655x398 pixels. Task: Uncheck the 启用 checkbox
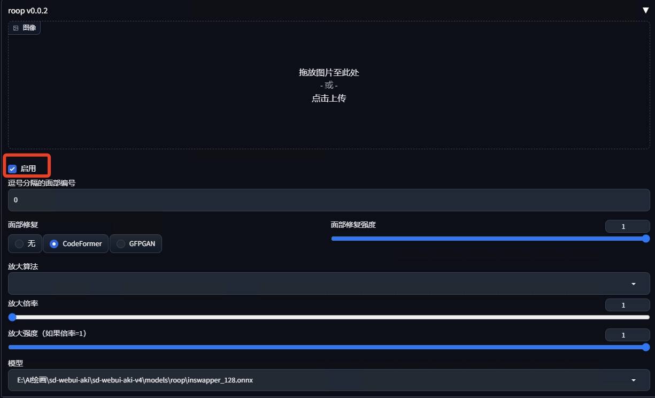coord(12,169)
